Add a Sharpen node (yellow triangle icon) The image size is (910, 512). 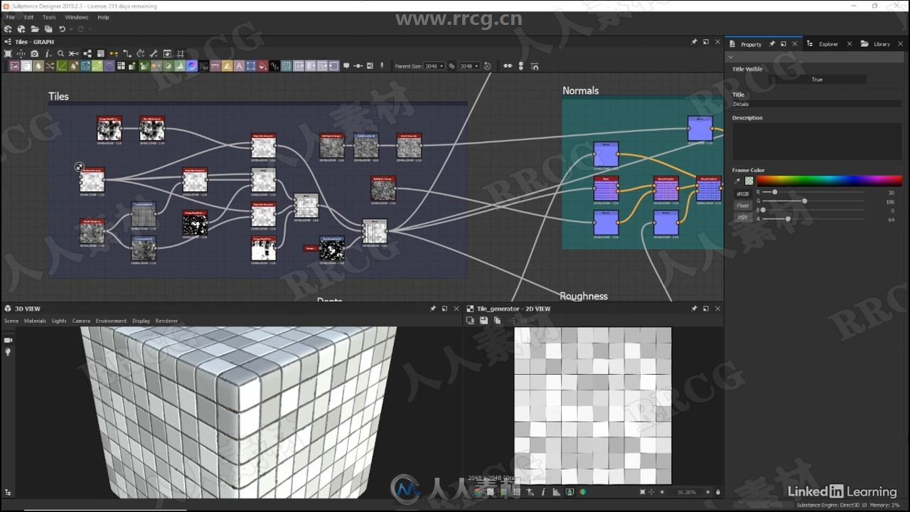[227, 66]
